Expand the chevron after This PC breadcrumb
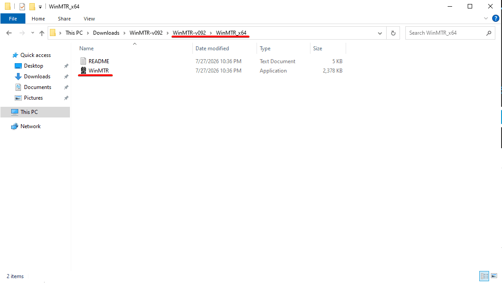 point(88,33)
